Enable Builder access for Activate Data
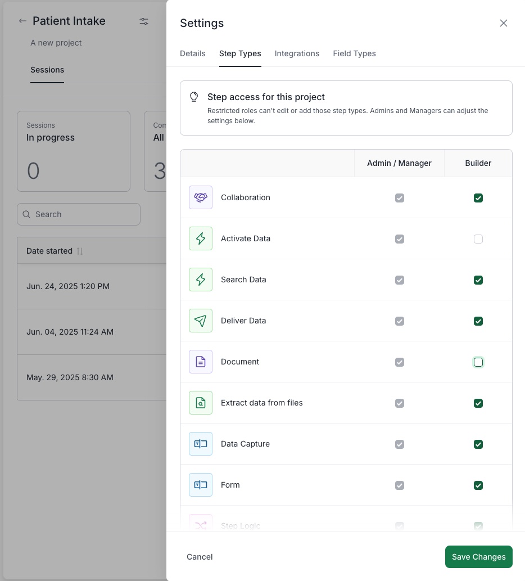The width and height of the screenshot is (525, 581). 478,239
